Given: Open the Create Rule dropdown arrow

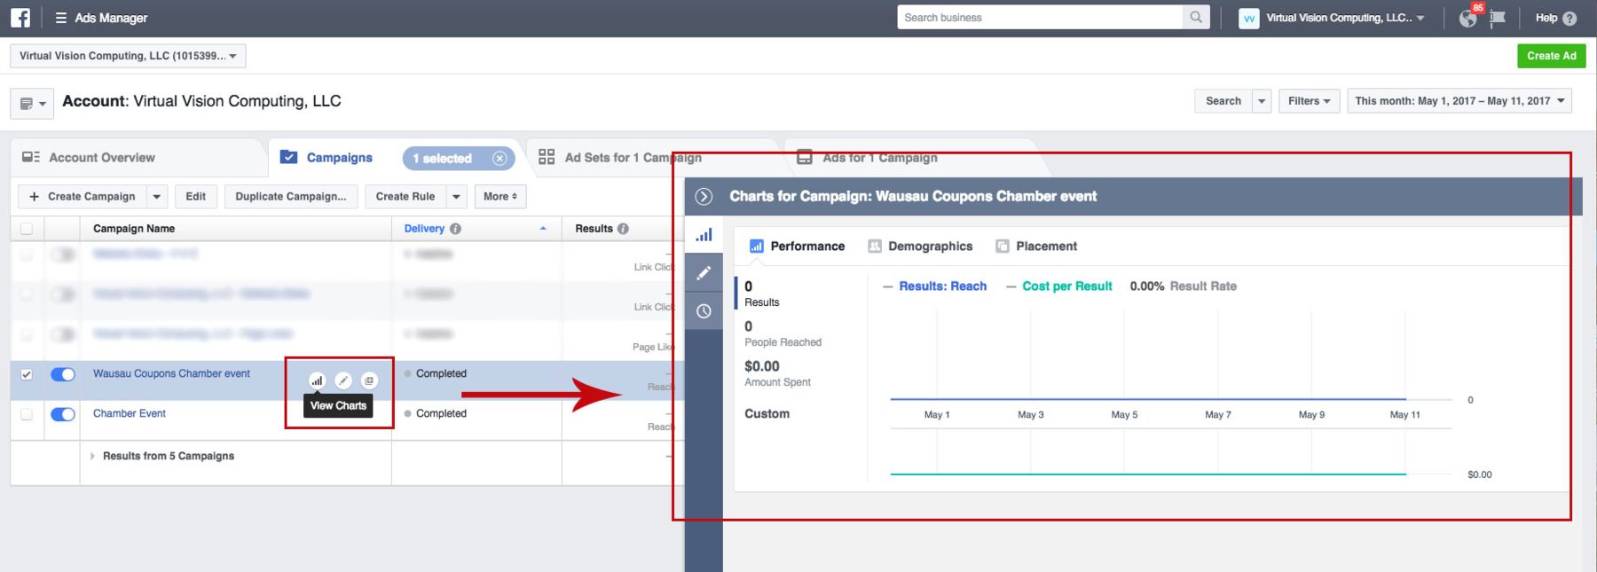Looking at the screenshot, I should tap(456, 197).
